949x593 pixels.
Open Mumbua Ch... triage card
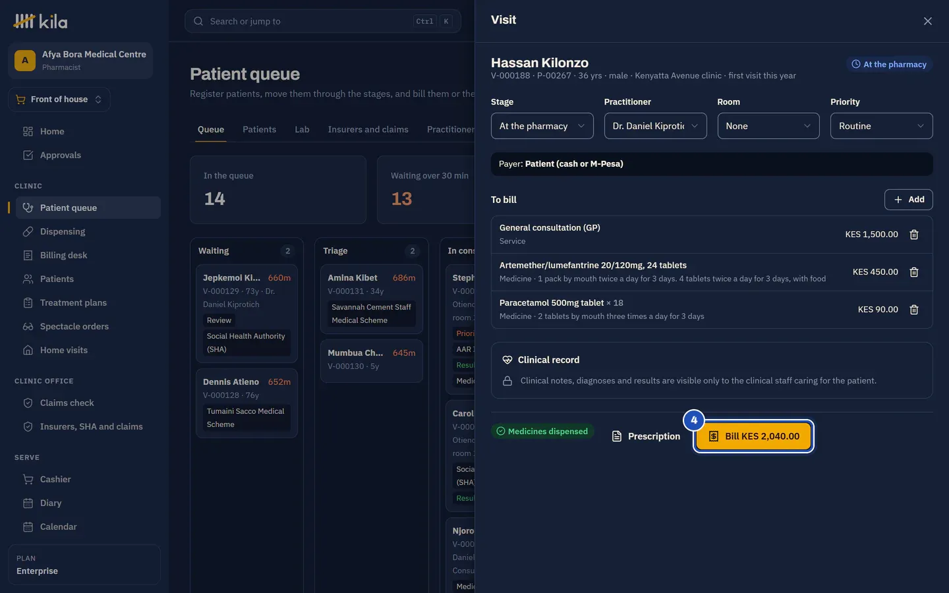click(371, 360)
